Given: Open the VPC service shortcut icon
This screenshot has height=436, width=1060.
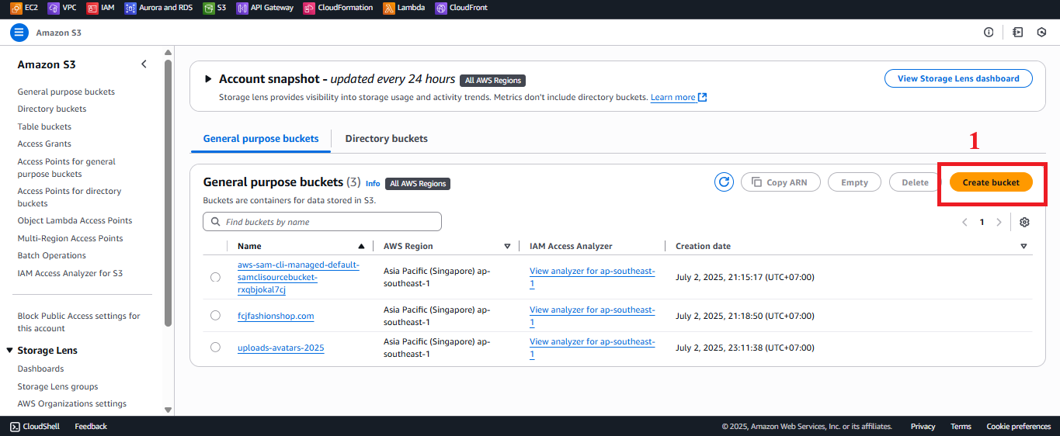Looking at the screenshot, I should pos(53,8).
